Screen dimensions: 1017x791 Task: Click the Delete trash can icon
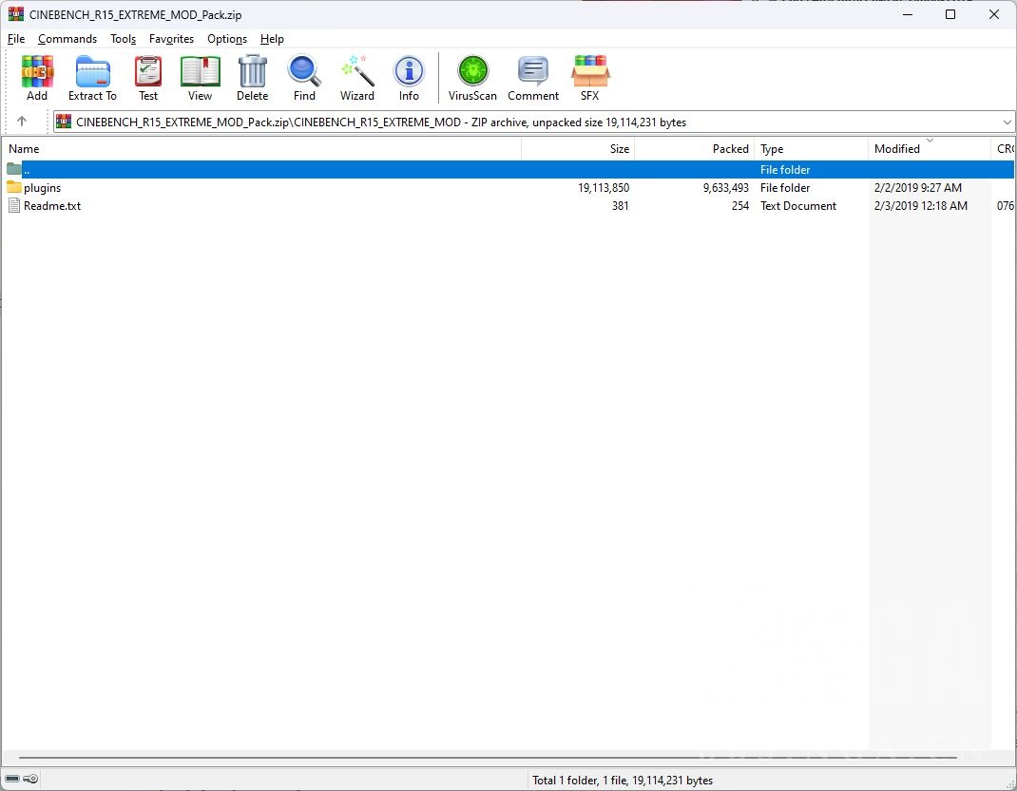coord(252,78)
